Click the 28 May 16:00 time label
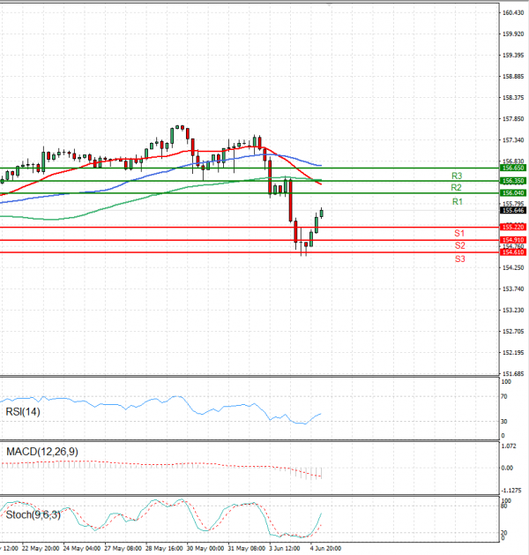This screenshot has width=529, height=555. pyautogui.click(x=164, y=548)
